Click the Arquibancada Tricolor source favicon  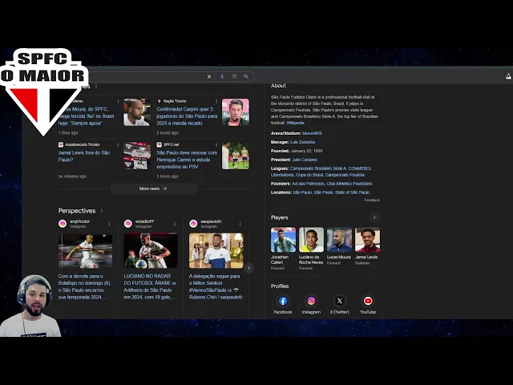click(x=61, y=144)
